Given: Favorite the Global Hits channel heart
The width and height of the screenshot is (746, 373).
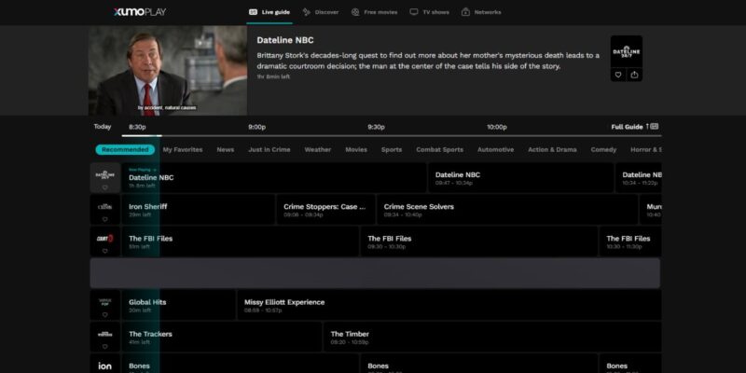Looking at the screenshot, I should pos(105,314).
